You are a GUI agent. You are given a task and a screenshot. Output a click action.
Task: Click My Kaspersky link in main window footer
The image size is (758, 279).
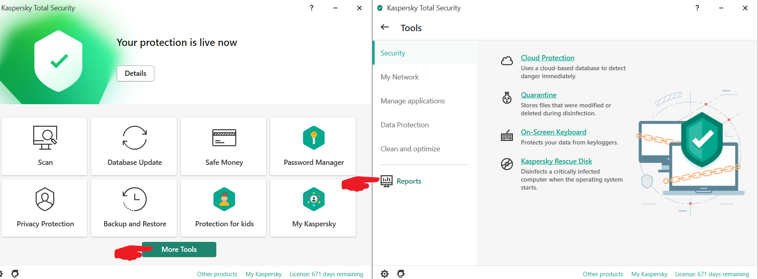pos(263,274)
